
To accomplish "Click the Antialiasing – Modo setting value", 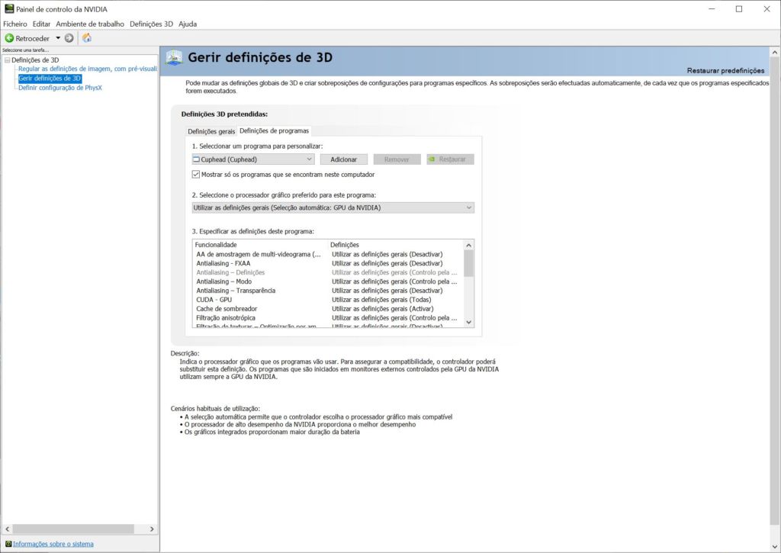I will [394, 281].
